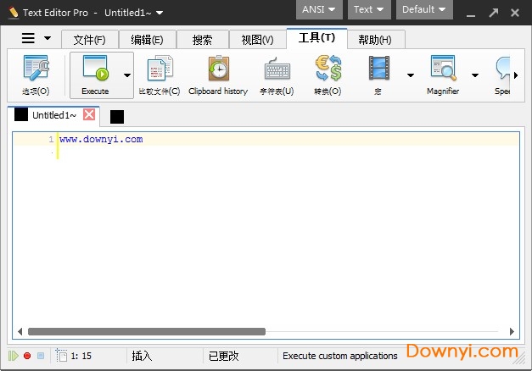532x371 pixels.
Task: Click the Execute tool icon
Action: [x=96, y=68]
